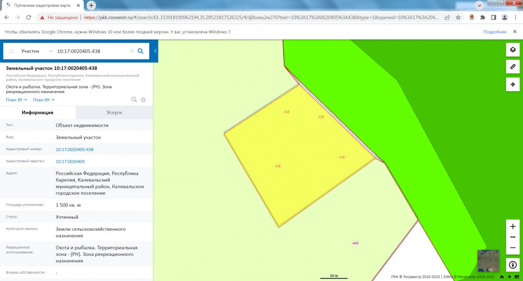Close the Публичная кадастровая карта tab
Screen dimensions: 523x281
pyautogui.click(x=78, y=5)
